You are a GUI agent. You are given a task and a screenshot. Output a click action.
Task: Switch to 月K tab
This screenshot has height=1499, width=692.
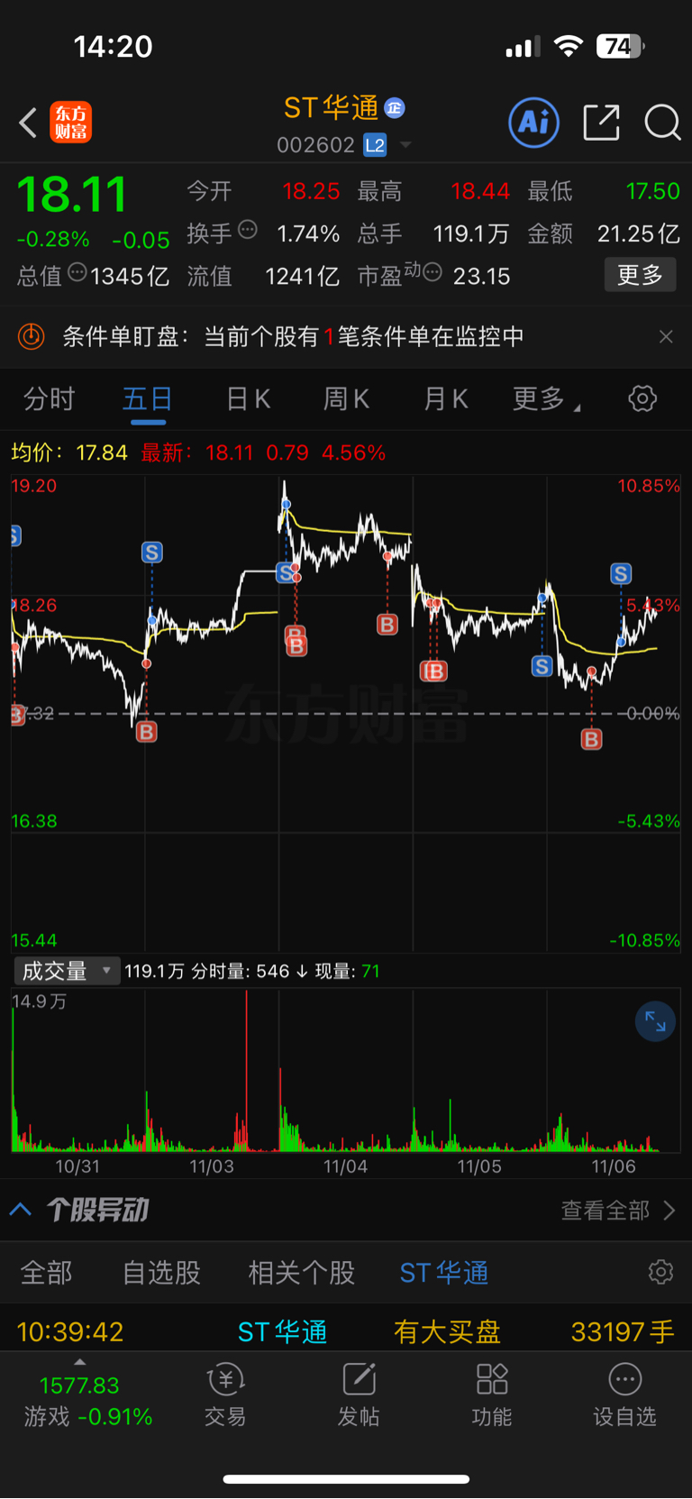(446, 398)
